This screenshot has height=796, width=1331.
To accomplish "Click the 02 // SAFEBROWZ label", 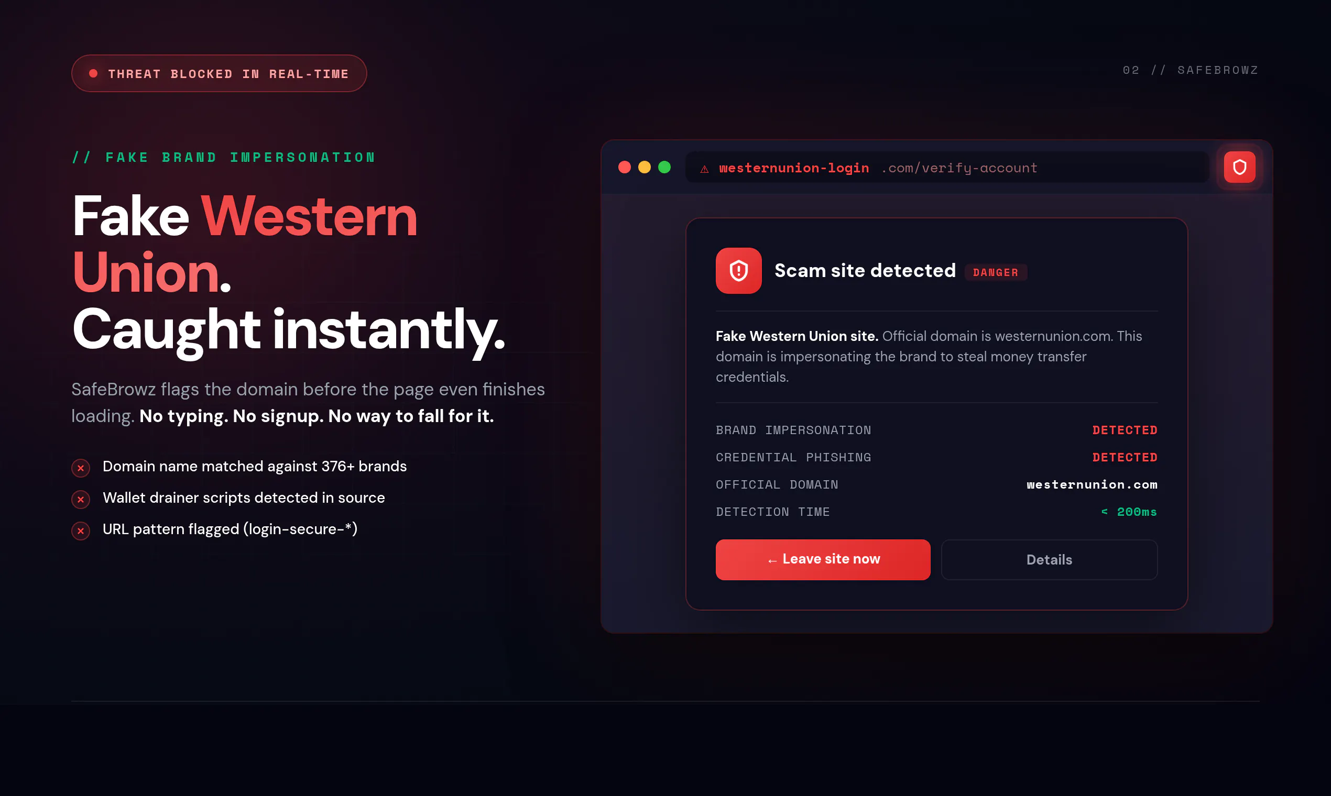I will 1191,70.
